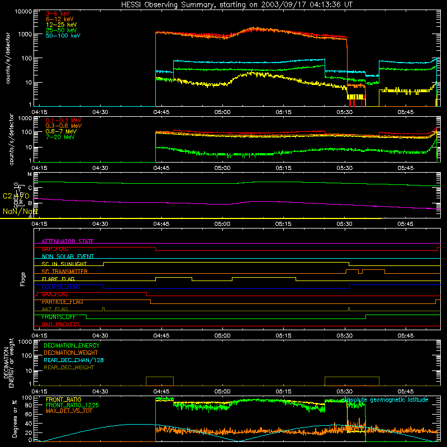Select the DECIMATION_WEIGHT legend label

(71, 353)
